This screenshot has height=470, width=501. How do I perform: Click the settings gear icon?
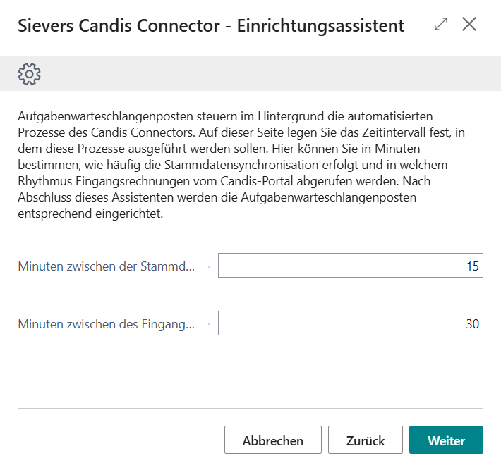[30, 73]
